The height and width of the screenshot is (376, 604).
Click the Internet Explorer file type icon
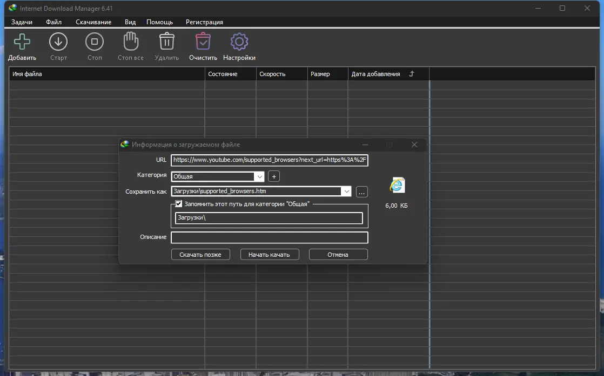(x=397, y=186)
